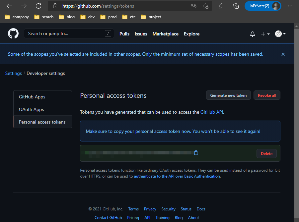Open the translate icon in address bar
The width and height of the screenshot is (299, 222).
pyautogui.click(x=193, y=6)
